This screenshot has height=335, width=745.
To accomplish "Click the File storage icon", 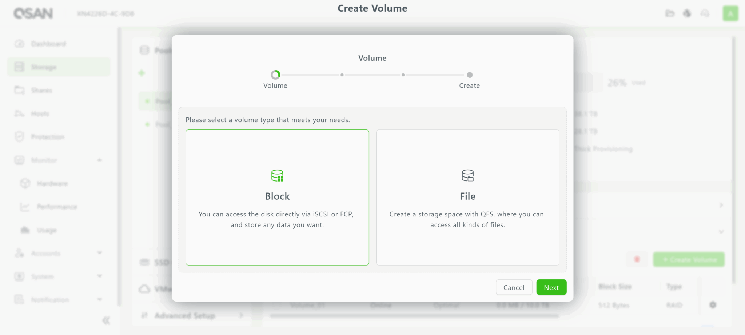I will (x=467, y=176).
